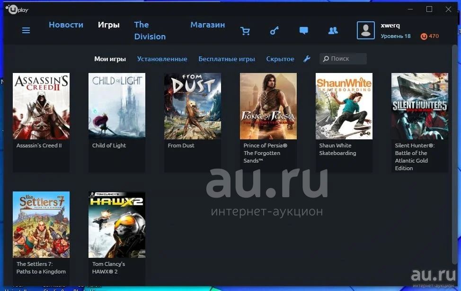Click the 'Child of Light' title text
Screen dimensions: 461x291
point(109,145)
